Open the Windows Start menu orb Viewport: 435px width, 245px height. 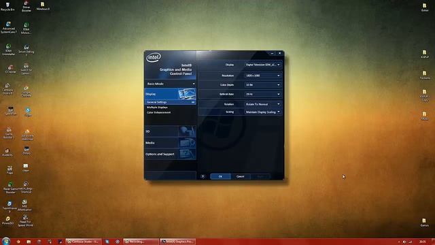[6, 241]
